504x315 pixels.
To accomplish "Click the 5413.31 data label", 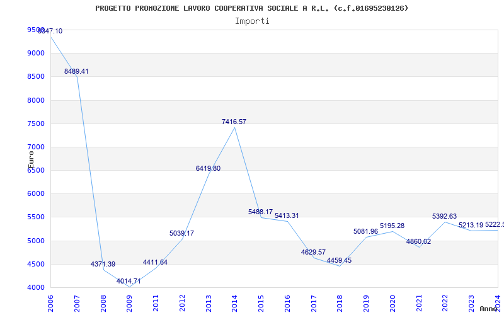I will point(287,215).
